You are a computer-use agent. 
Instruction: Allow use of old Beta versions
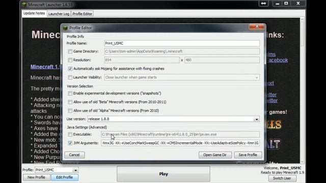[x=70, y=102]
